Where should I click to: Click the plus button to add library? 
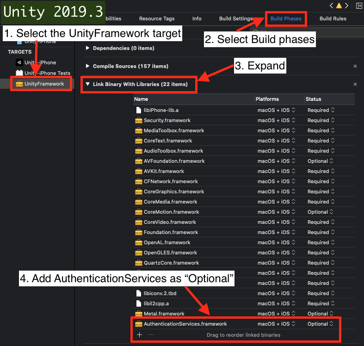(x=140, y=334)
